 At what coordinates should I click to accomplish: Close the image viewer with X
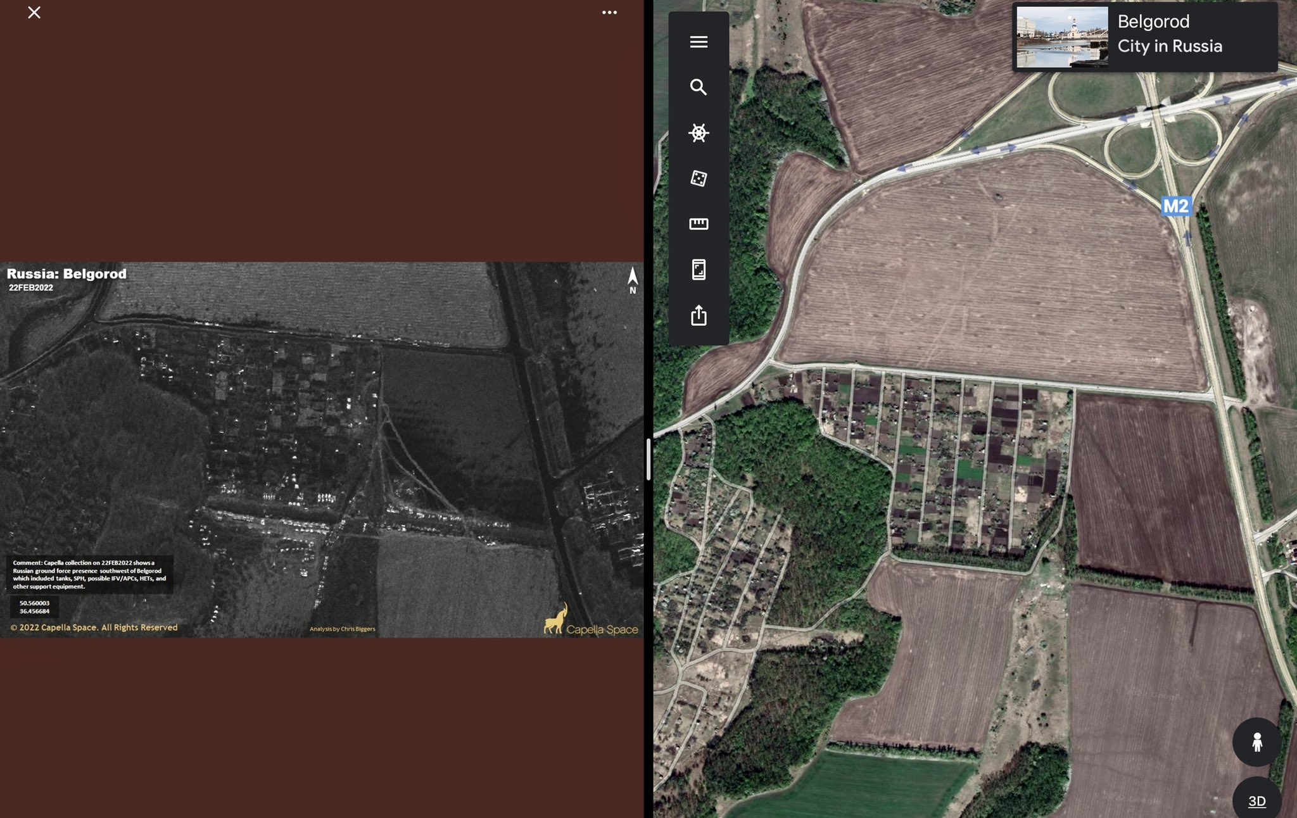coord(34,13)
